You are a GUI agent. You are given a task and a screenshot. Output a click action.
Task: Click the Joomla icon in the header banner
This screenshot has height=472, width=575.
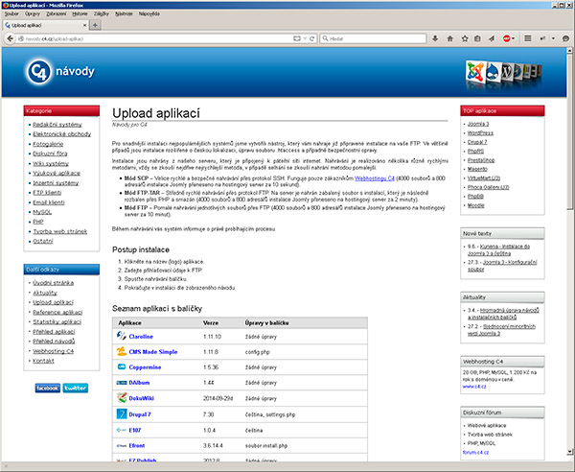tap(475, 71)
